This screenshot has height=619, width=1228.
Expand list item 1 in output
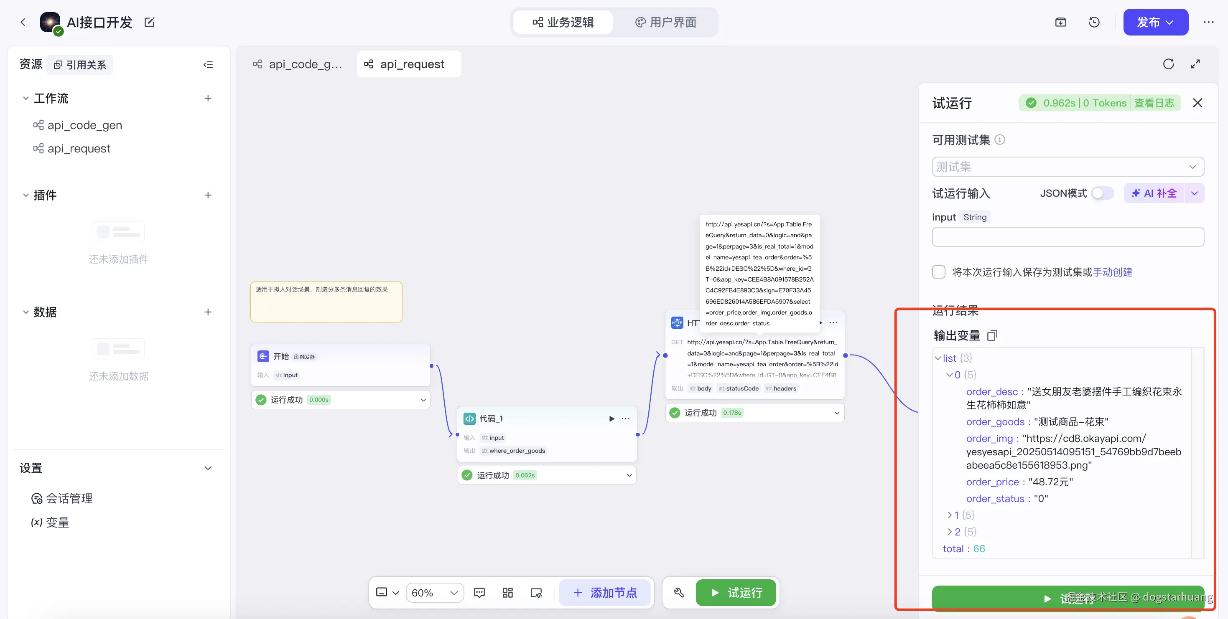pyautogui.click(x=950, y=515)
